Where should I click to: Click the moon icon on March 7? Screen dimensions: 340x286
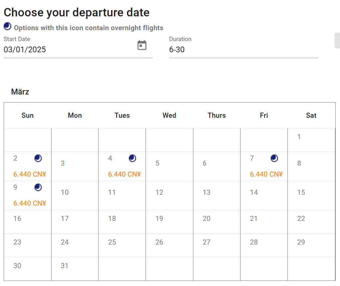[274, 158]
